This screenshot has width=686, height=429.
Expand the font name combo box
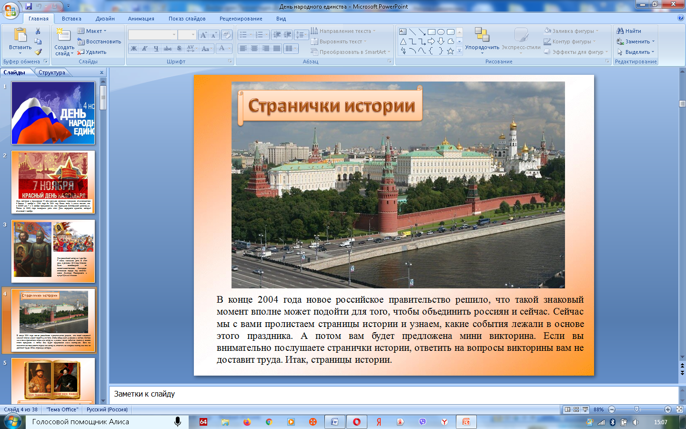(174, 35)
